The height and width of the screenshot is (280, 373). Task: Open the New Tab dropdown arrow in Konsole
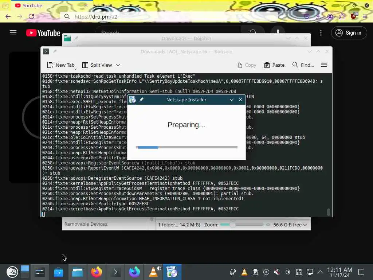tap(75, 69)
